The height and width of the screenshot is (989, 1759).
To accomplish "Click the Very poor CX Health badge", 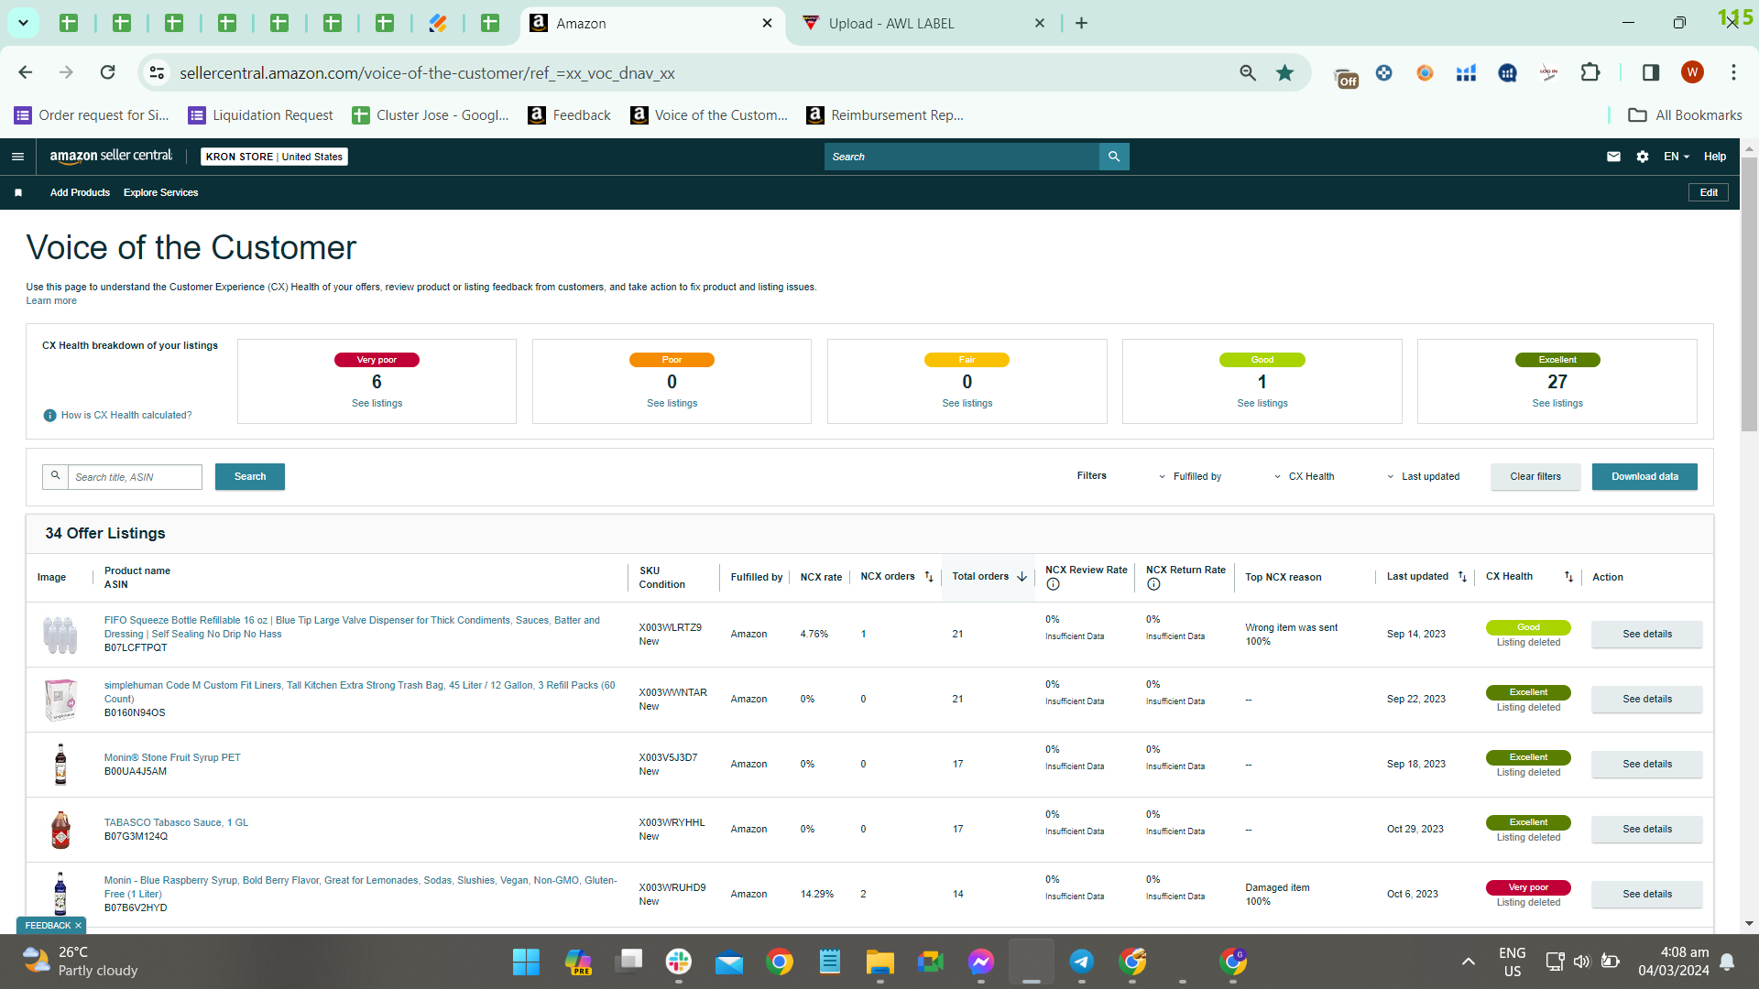I will [x=1528, y=888].
